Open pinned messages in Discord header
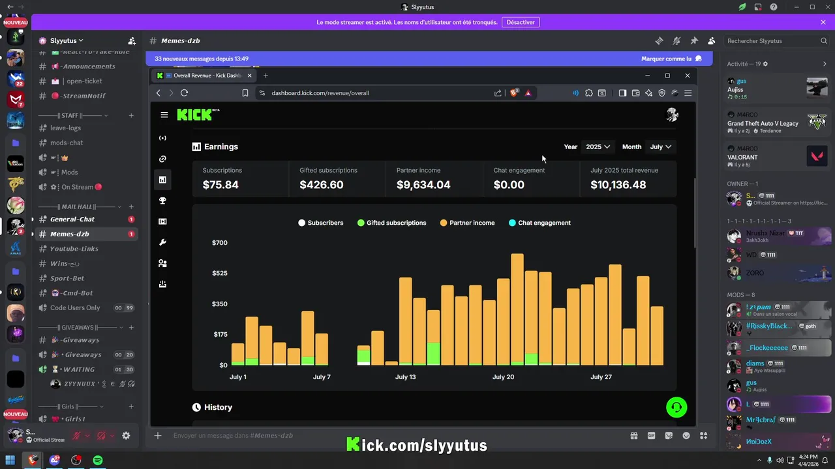 click(694, 40)
